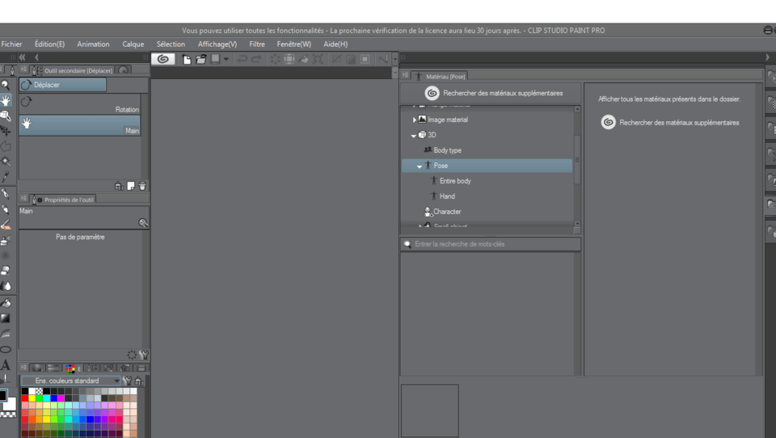Select Entire body under Pose
Viewport: 776px width, 438px height.
[x=455, y=181]
